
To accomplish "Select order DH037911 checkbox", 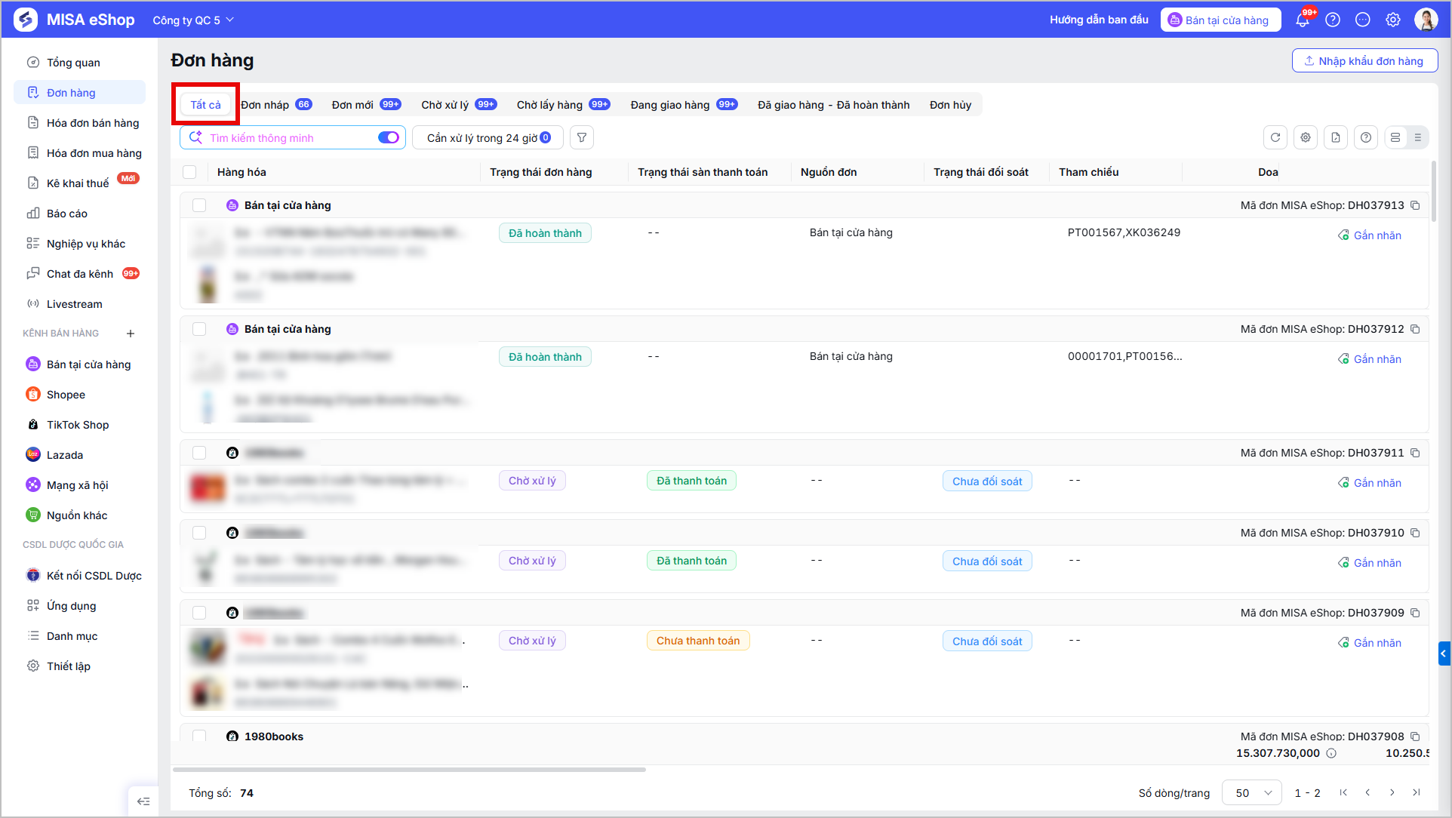I will [x=199, y=453].
